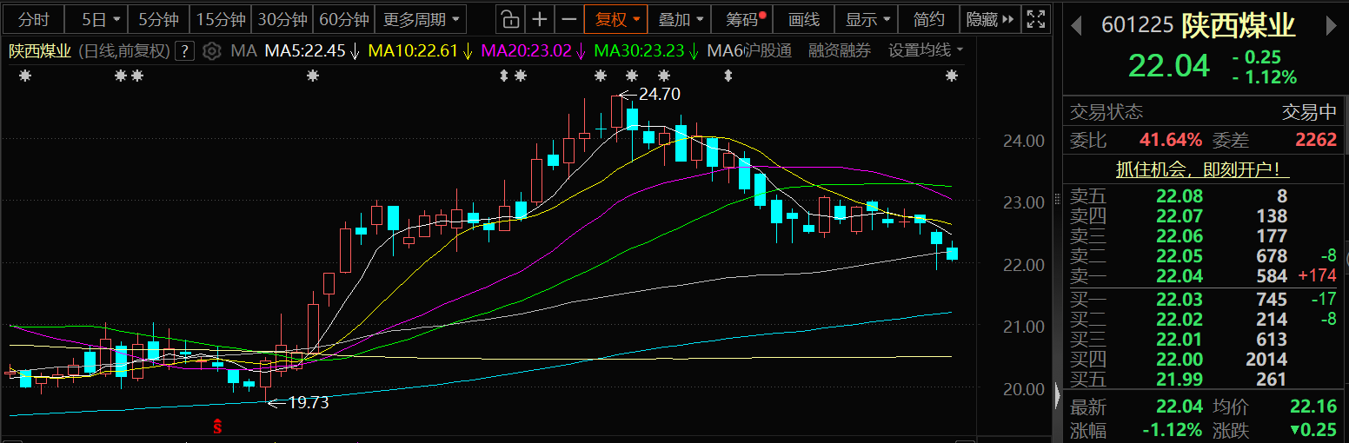Go to next stock with right arrow
1349x443 pixels.
click(x=1330, y=26)
